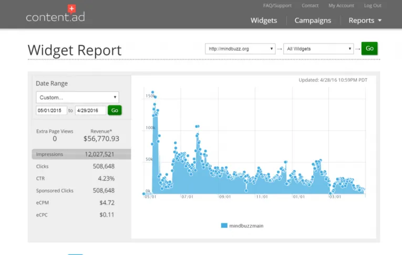The height and width of the screenshot is (255, 402).
Task: Select the CTR metric row
Action: 81,178
